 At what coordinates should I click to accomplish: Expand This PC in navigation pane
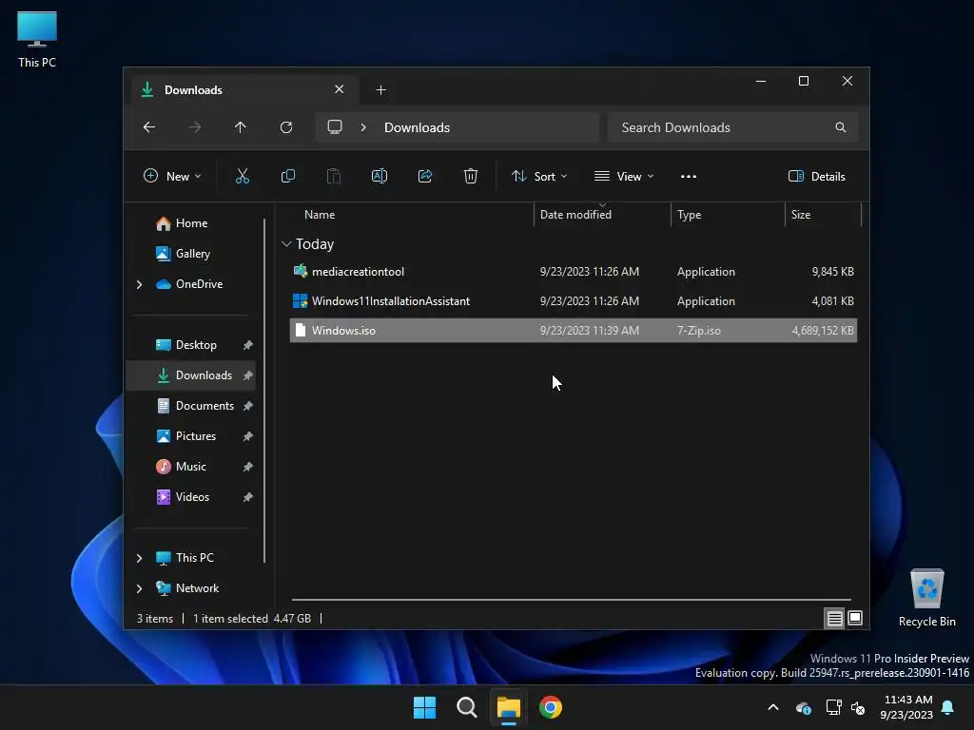click(139, 558)
